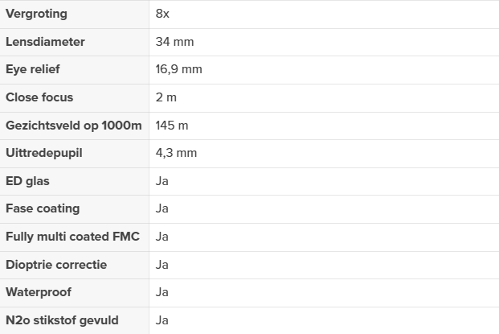499x334 pixels.
Task: Select the 16,9 mm value
Action: (x=178, y=69)
